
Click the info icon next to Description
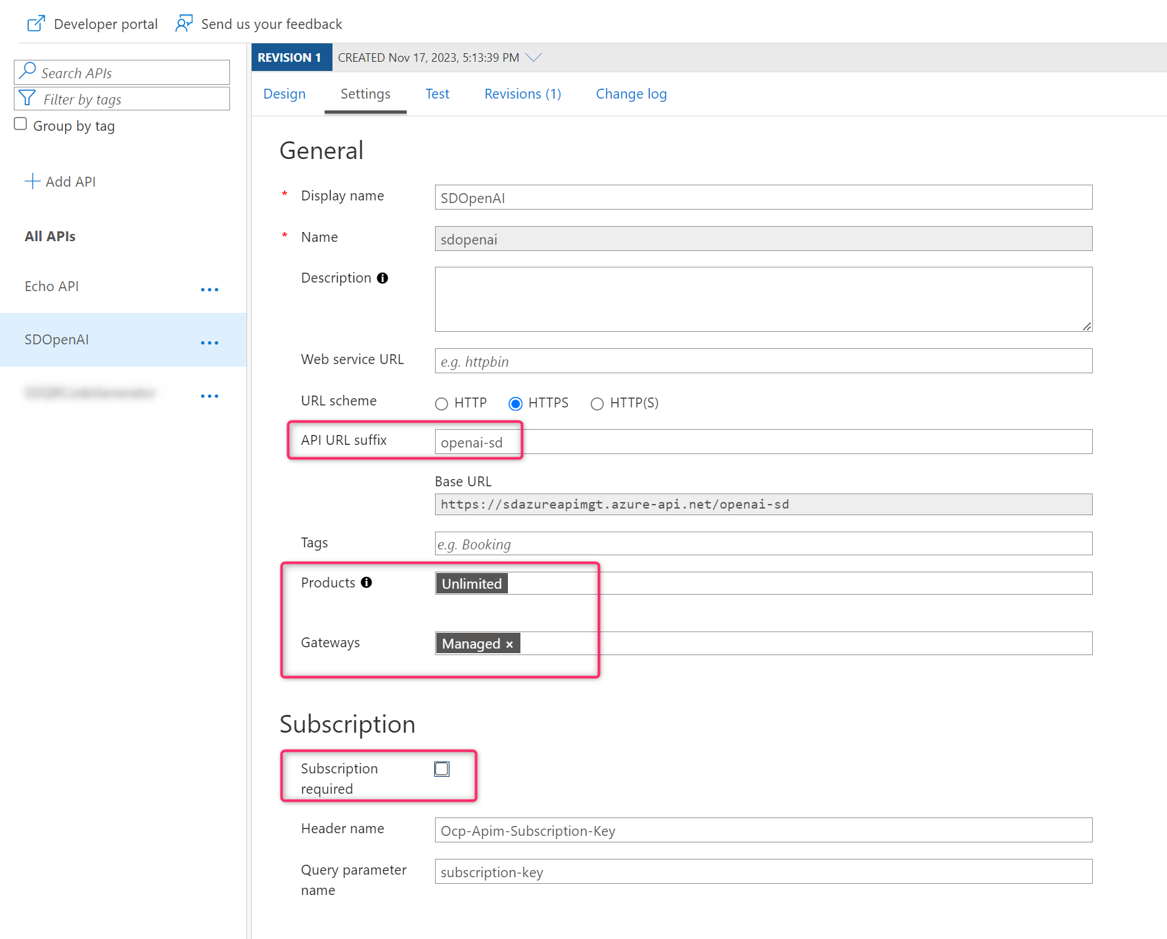point(382,278)
